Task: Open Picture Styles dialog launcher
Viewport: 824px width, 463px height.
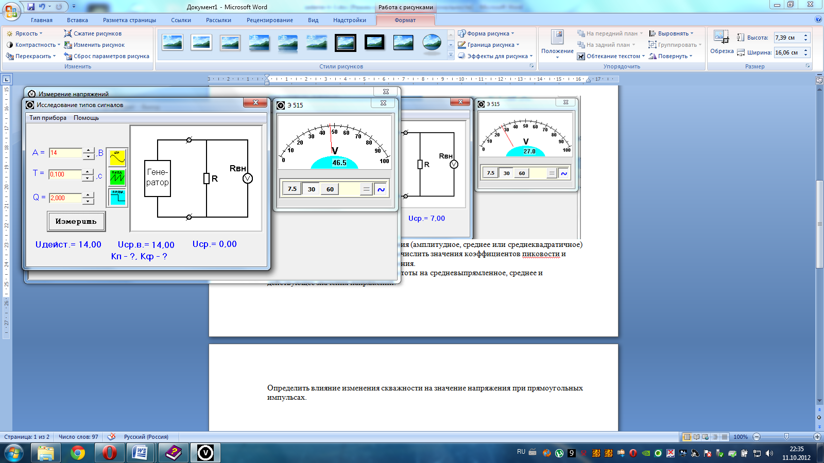Action: (x=532, y=66)
